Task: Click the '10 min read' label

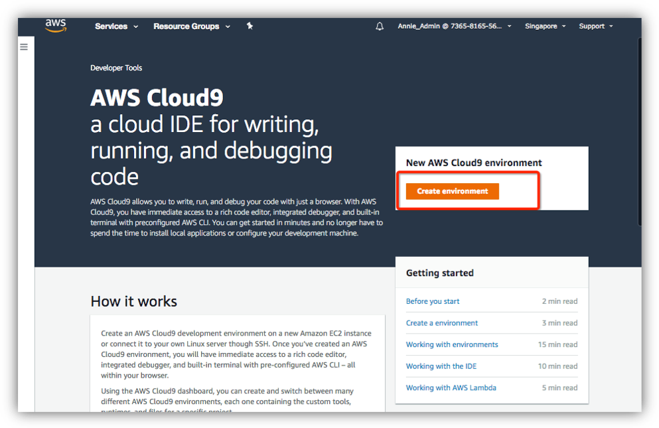Action: 557,366
